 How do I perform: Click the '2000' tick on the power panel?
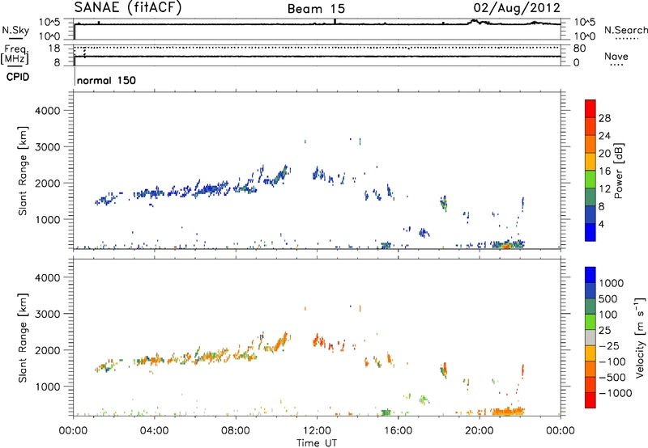48,183
